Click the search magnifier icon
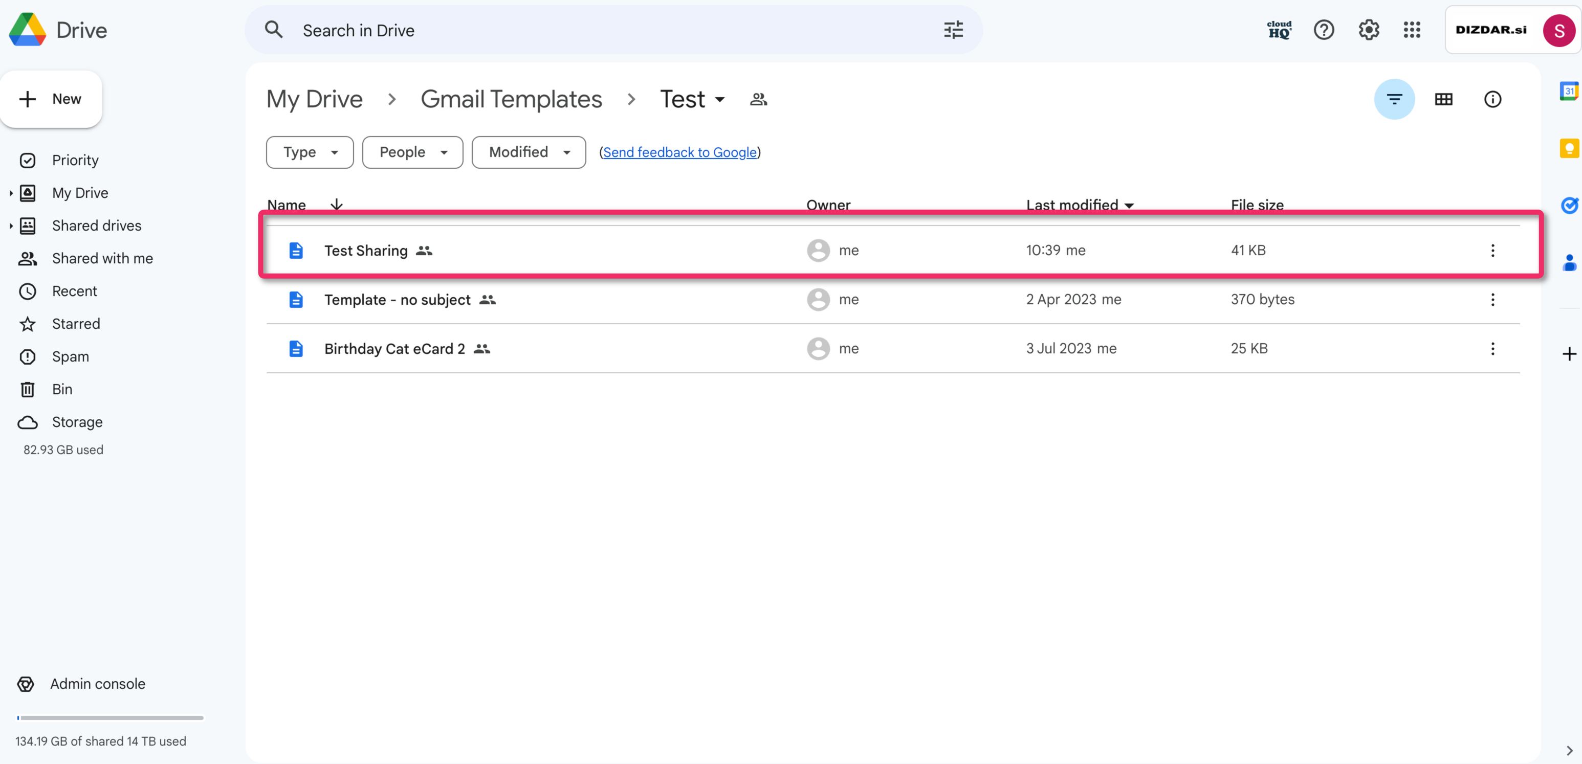1582x764 pixels. click(x=273, y=30)
